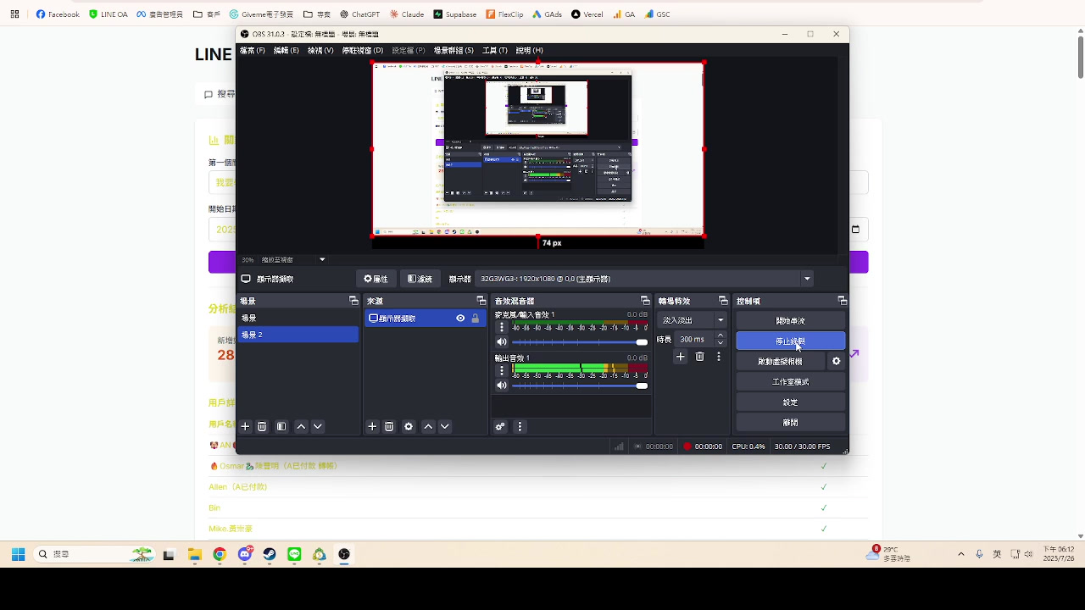This screenshot has height=610, width=1085.
Task: Remove 場景 2 using the scene trash icon
Action: pos(262,426)
